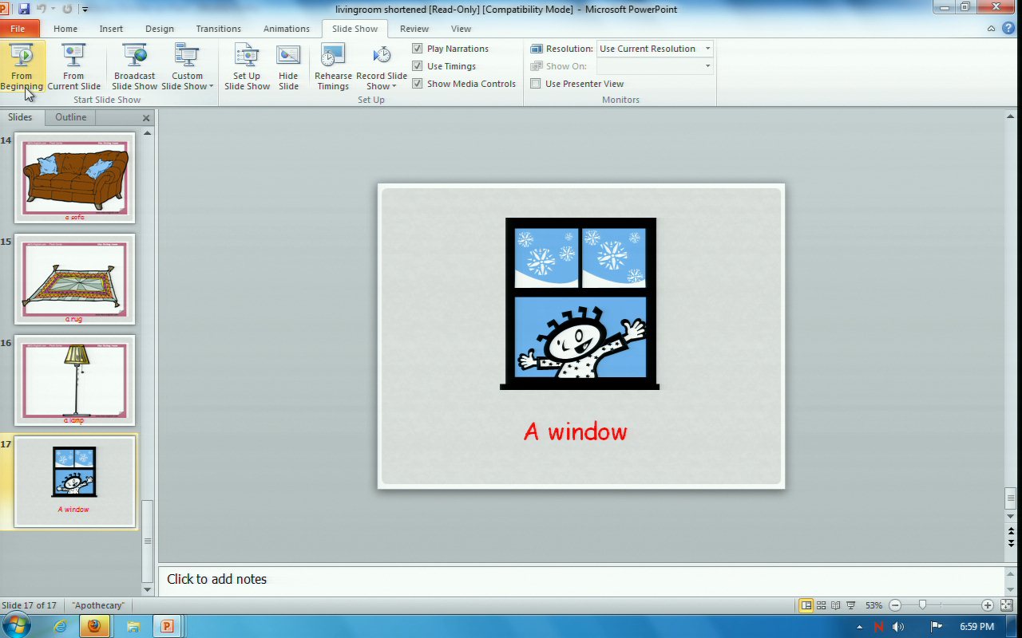Enable Use Presenter View checkbox

tap(536, 84)
